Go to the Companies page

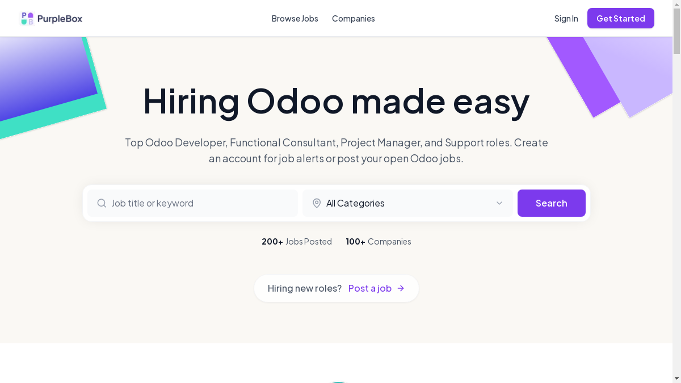(x=353, y=19)
